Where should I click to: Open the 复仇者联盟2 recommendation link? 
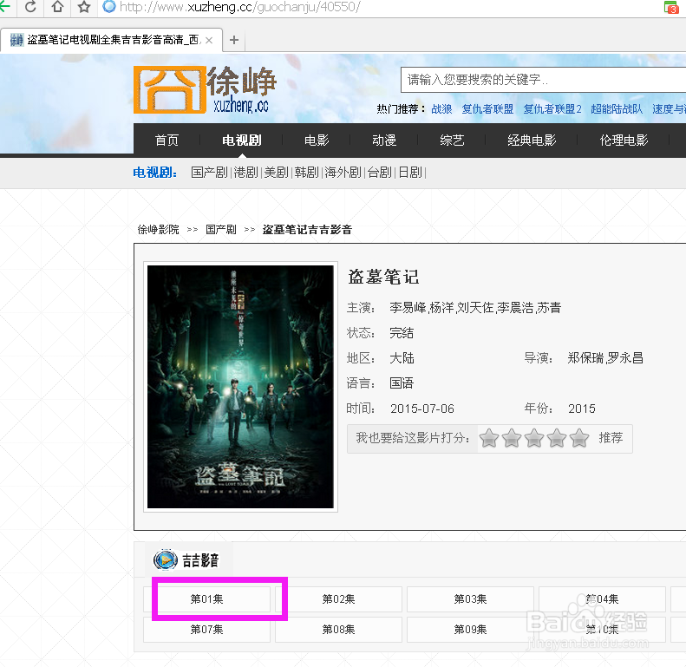tap(552, 109)
